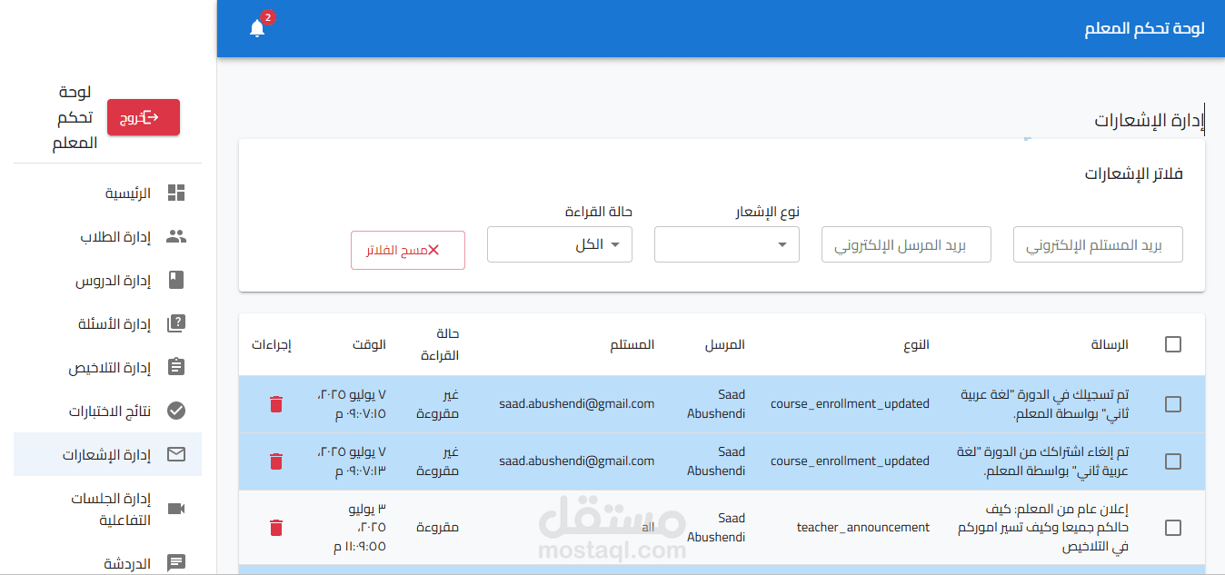Open نتائج الاختبارات from the sidebar
The height and width of the screenshot is (575, 1225).
tap(107, 411)
